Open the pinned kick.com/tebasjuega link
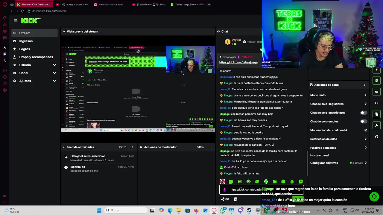 coord(238,62)
